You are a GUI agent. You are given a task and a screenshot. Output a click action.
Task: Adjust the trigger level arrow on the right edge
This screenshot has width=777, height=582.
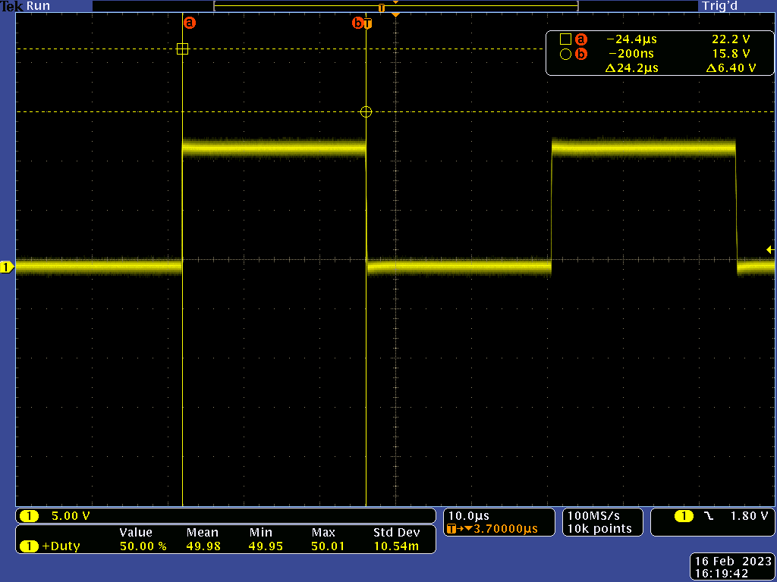tap(769, 248)
